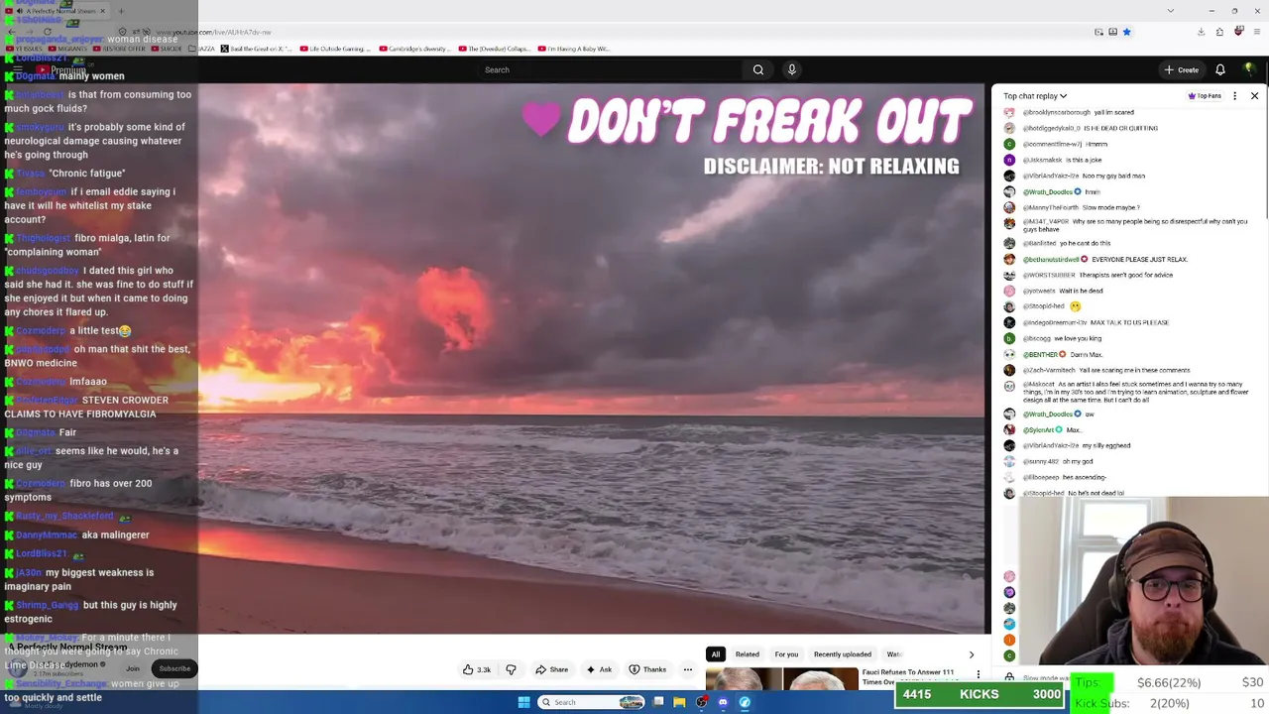This screenshot has width=1269, height=714.
Task: Open I'm Having A Baby bookmark
Action: [574, 49]
